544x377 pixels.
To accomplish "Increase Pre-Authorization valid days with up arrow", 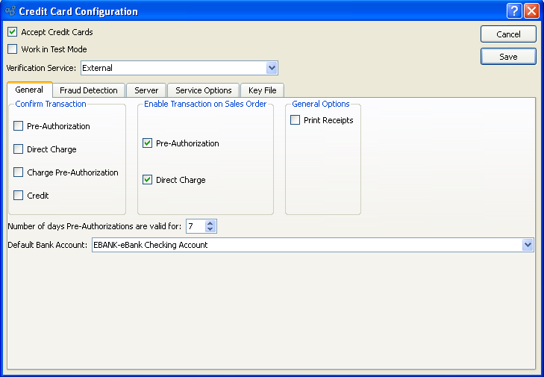I will pos(210,222).
